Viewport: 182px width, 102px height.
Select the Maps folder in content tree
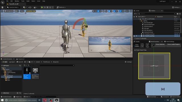tap(8, 80)
